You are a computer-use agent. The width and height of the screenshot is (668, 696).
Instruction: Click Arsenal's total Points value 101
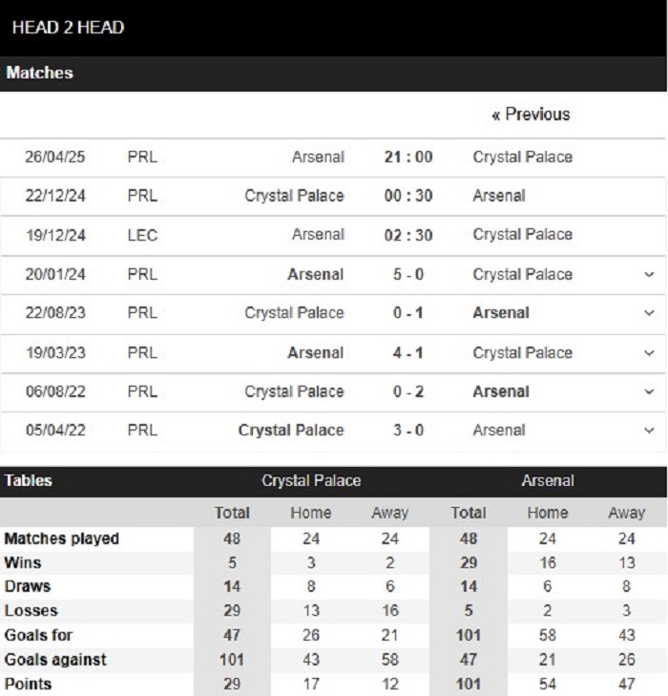[x=469, y=684]
